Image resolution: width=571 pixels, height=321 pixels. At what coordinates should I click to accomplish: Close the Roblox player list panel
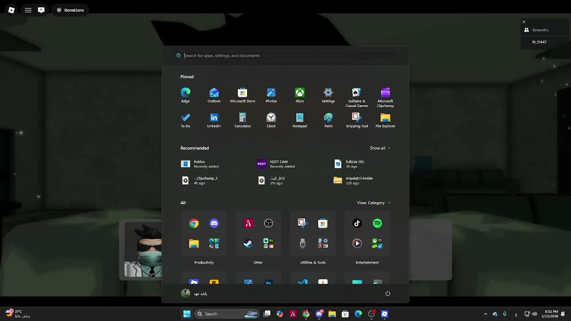524,22
